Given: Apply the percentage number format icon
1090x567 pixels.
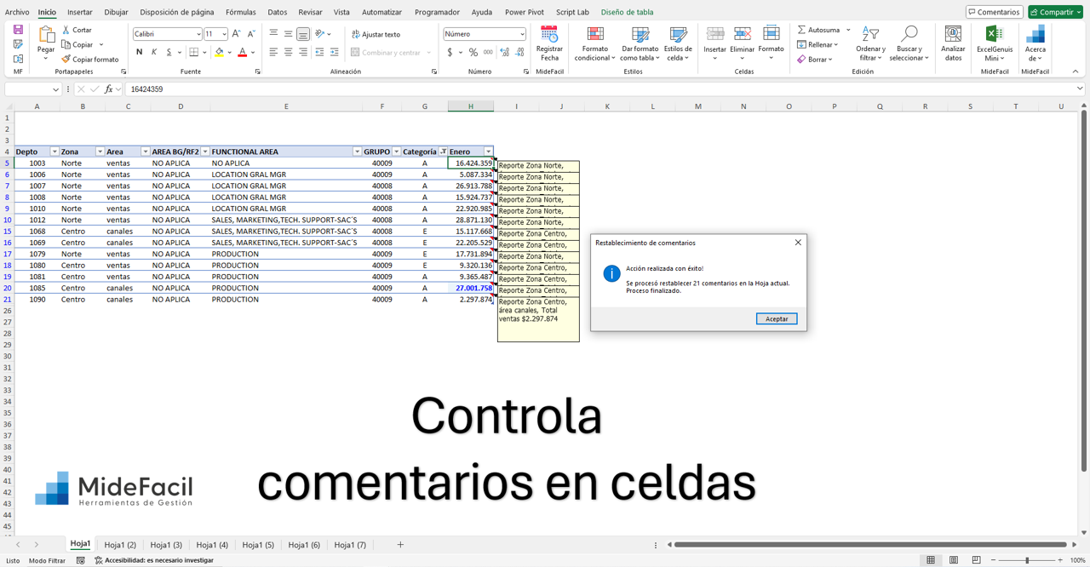Looking at the screenshot, I should (474, 52).
